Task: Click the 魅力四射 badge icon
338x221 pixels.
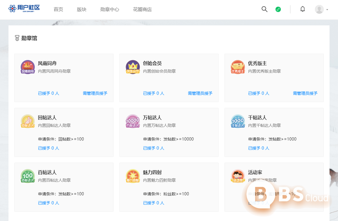Action: [x=132, y=176]
